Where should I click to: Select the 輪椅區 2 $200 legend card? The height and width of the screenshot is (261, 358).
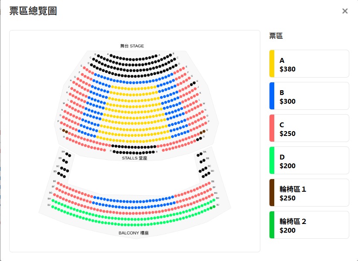coord(310,225)
